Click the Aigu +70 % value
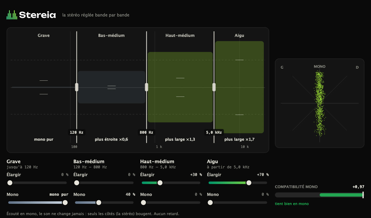Screen dimensions: 371x218 263,175
